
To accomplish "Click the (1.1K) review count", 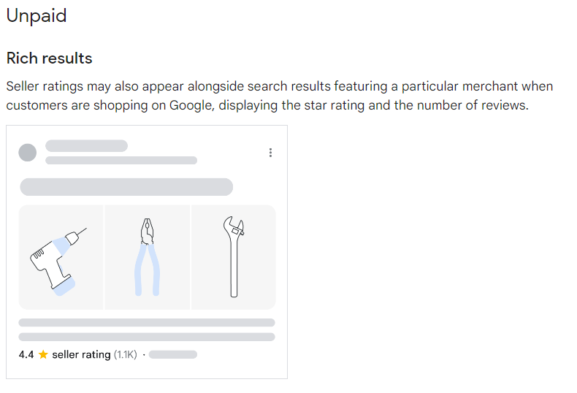I will point(126,355).
